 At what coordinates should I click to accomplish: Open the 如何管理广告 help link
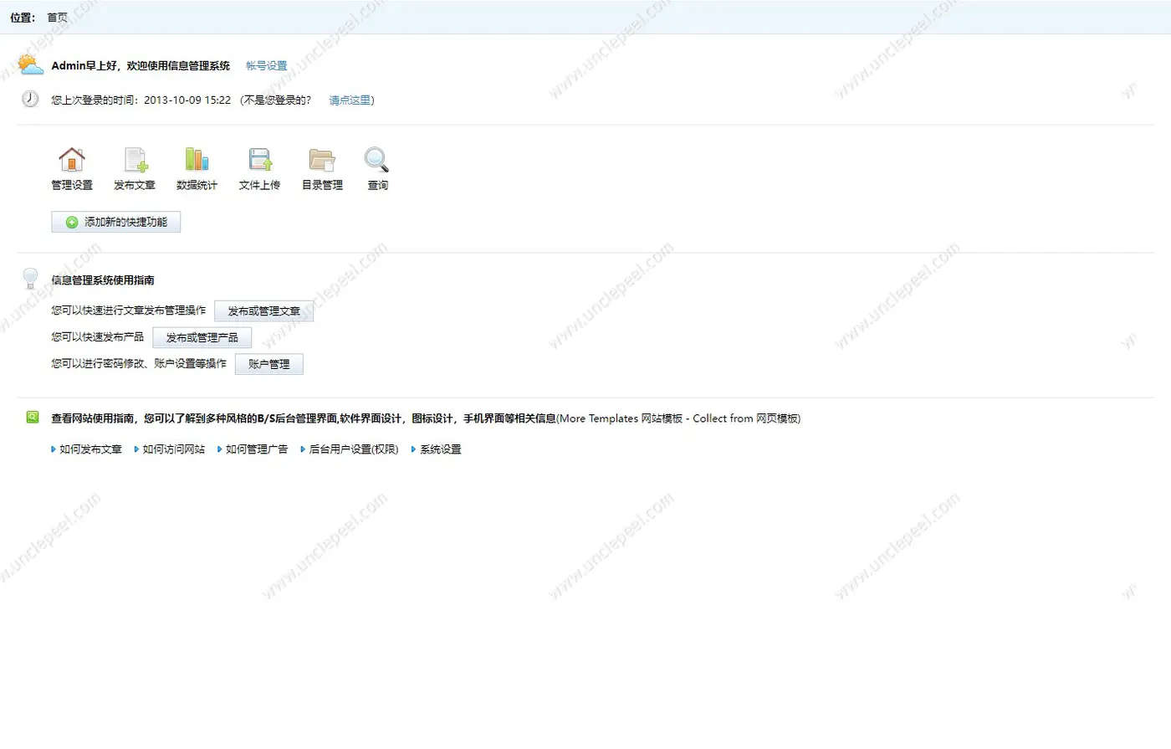[x=257, y=449]
